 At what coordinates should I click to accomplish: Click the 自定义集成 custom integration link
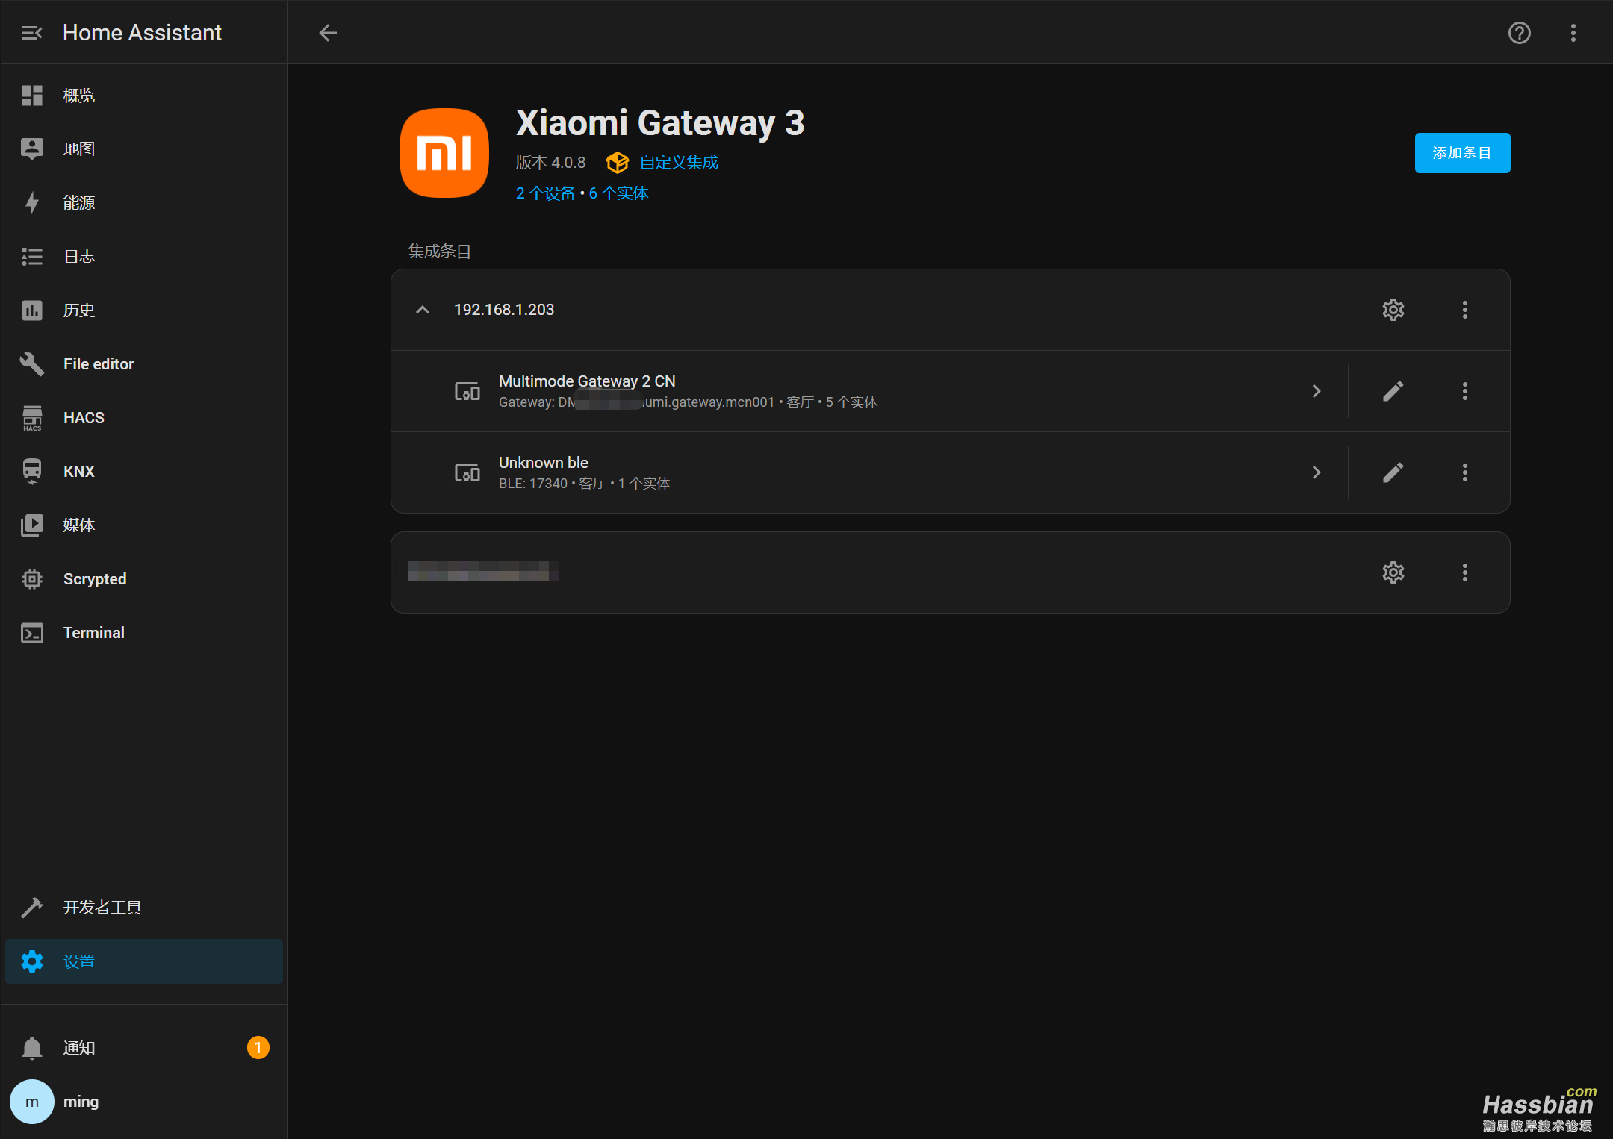[679, 163]
